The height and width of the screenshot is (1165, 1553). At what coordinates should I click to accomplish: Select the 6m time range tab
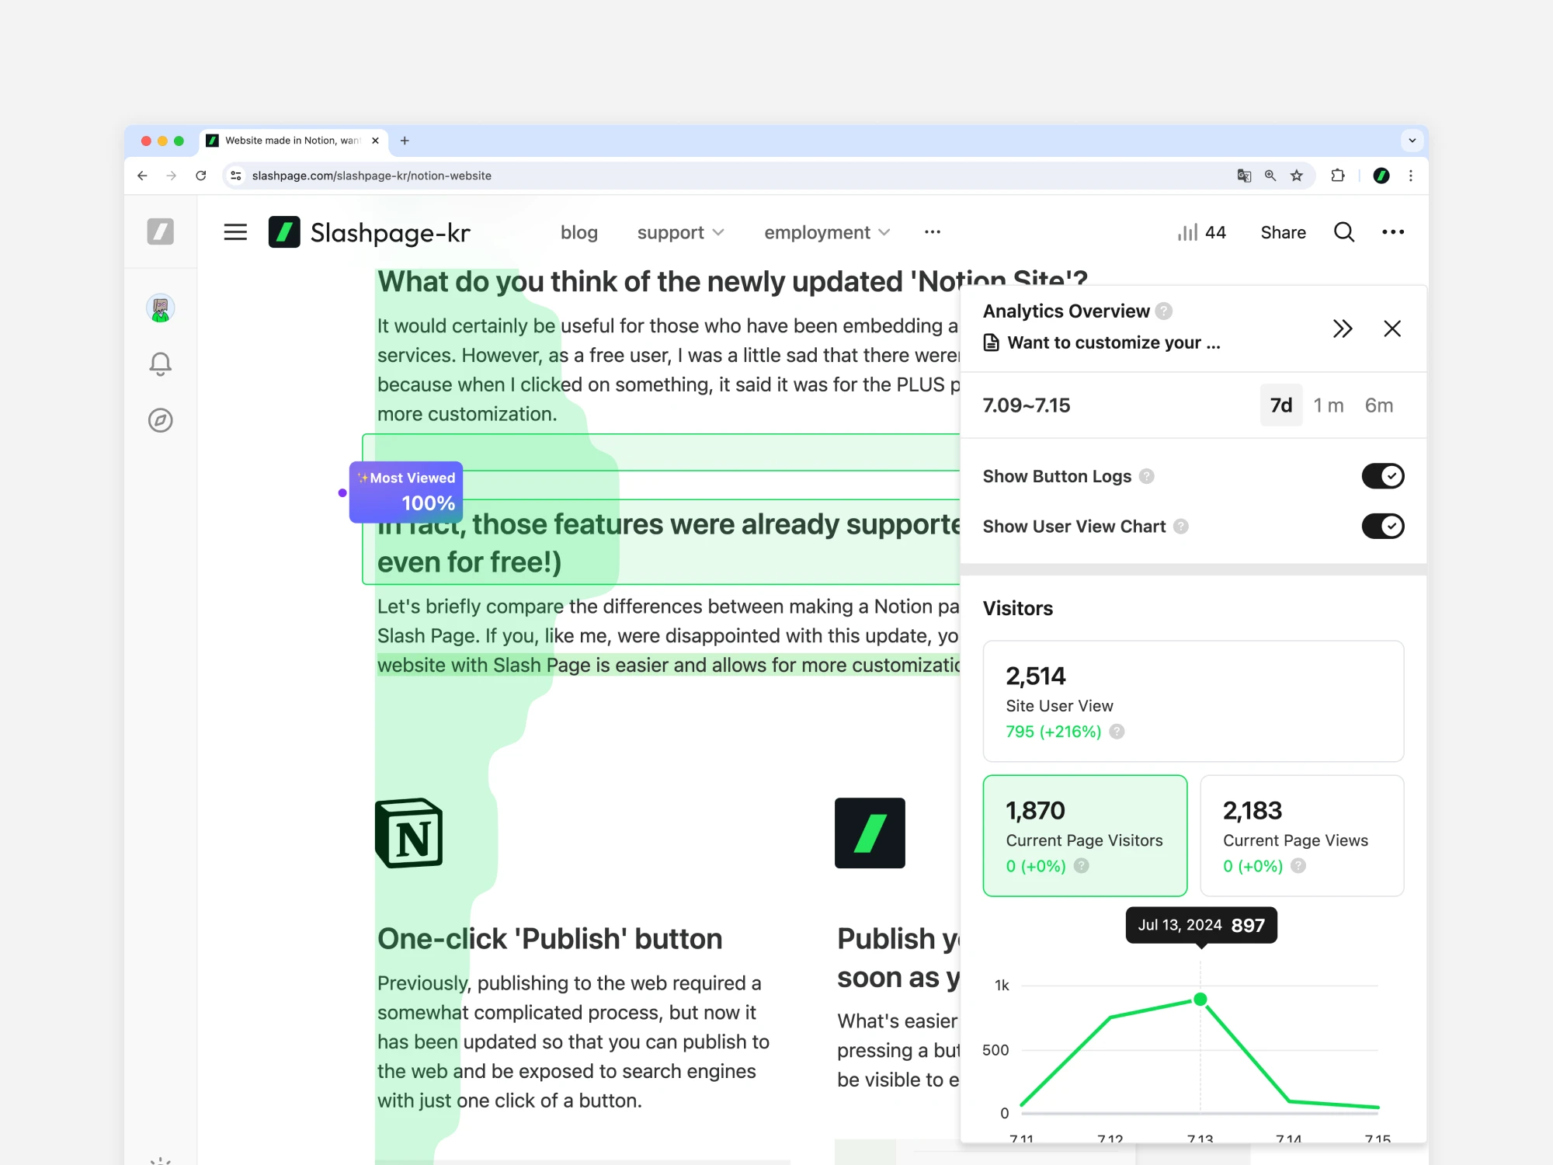(1379, 405)
